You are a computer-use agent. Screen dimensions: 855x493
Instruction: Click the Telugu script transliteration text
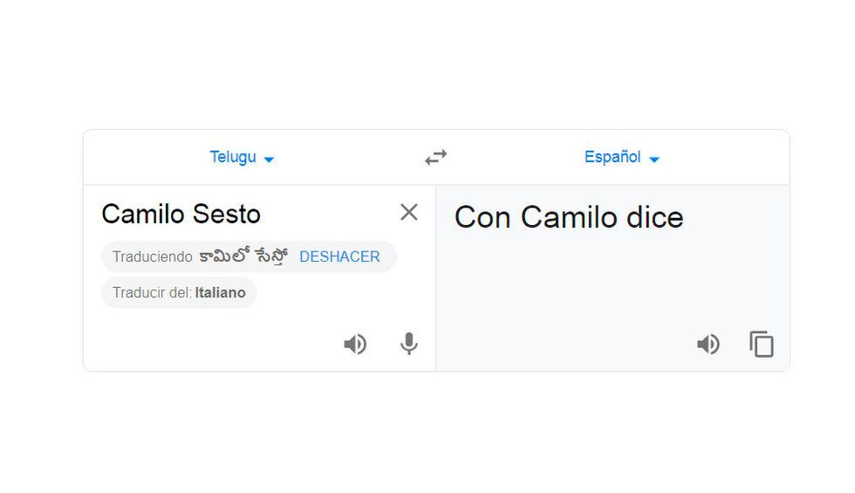point(243,257)
